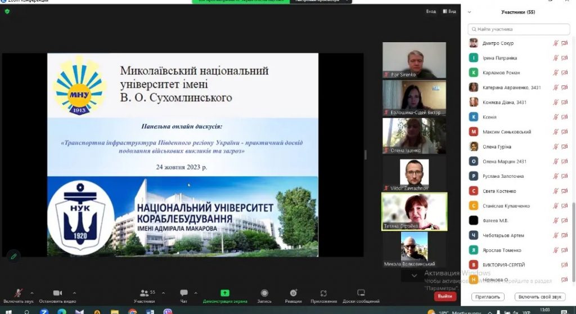The image size is (576, 314).
Task: Expand audio options arrow beside microphone
Action: click(32, 293)
